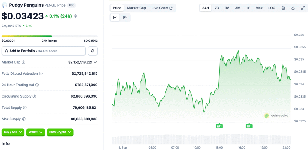Click the Info section heading
This screenshot has height=150, width=308.
pyautogui.click(x=5, y=143)
